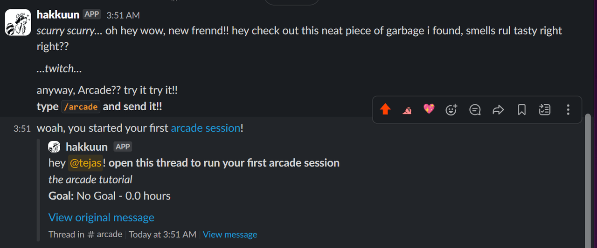Open the blue "arcade session" link
Viewport: 597px width, 248px height.
[x=205, y=128]
